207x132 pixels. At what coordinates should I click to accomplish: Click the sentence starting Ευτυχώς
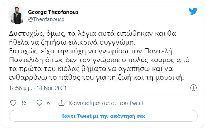click(x=99, y=64)
